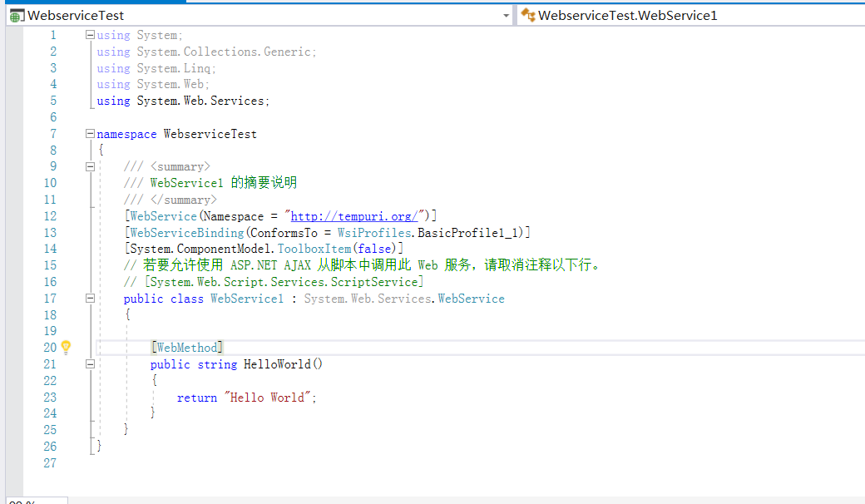
Task: Collapse the summary comment block
Action: 90,166
